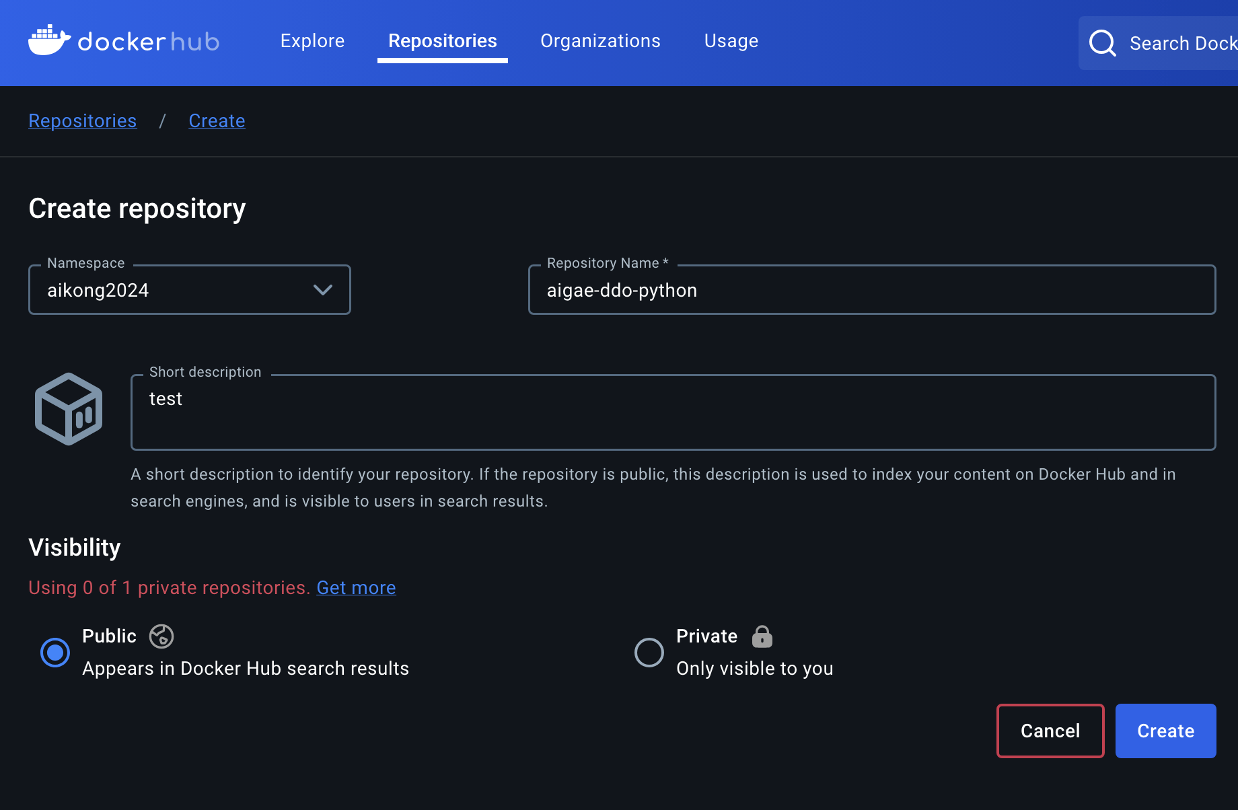Click the Search Docker Hub field
Screen dimensions: 1238x810
(1159, 43)
